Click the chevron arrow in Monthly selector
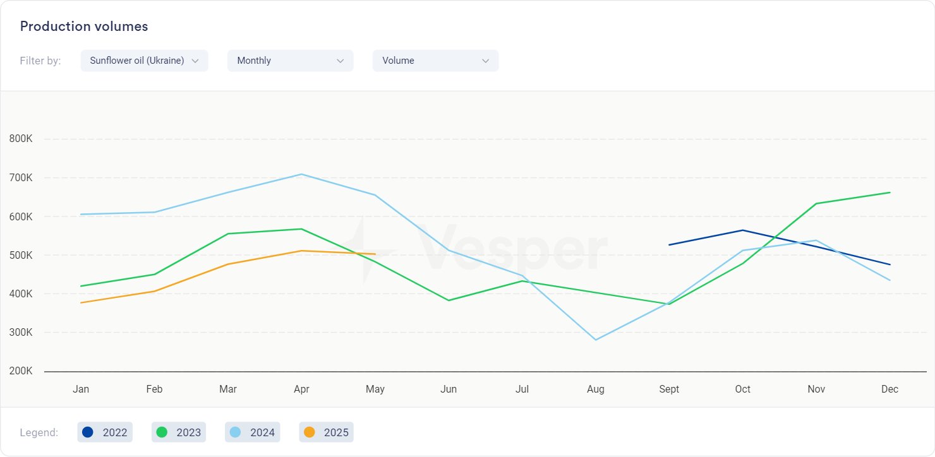This screenshot has width=935, height=457. [x=341, y=61]
